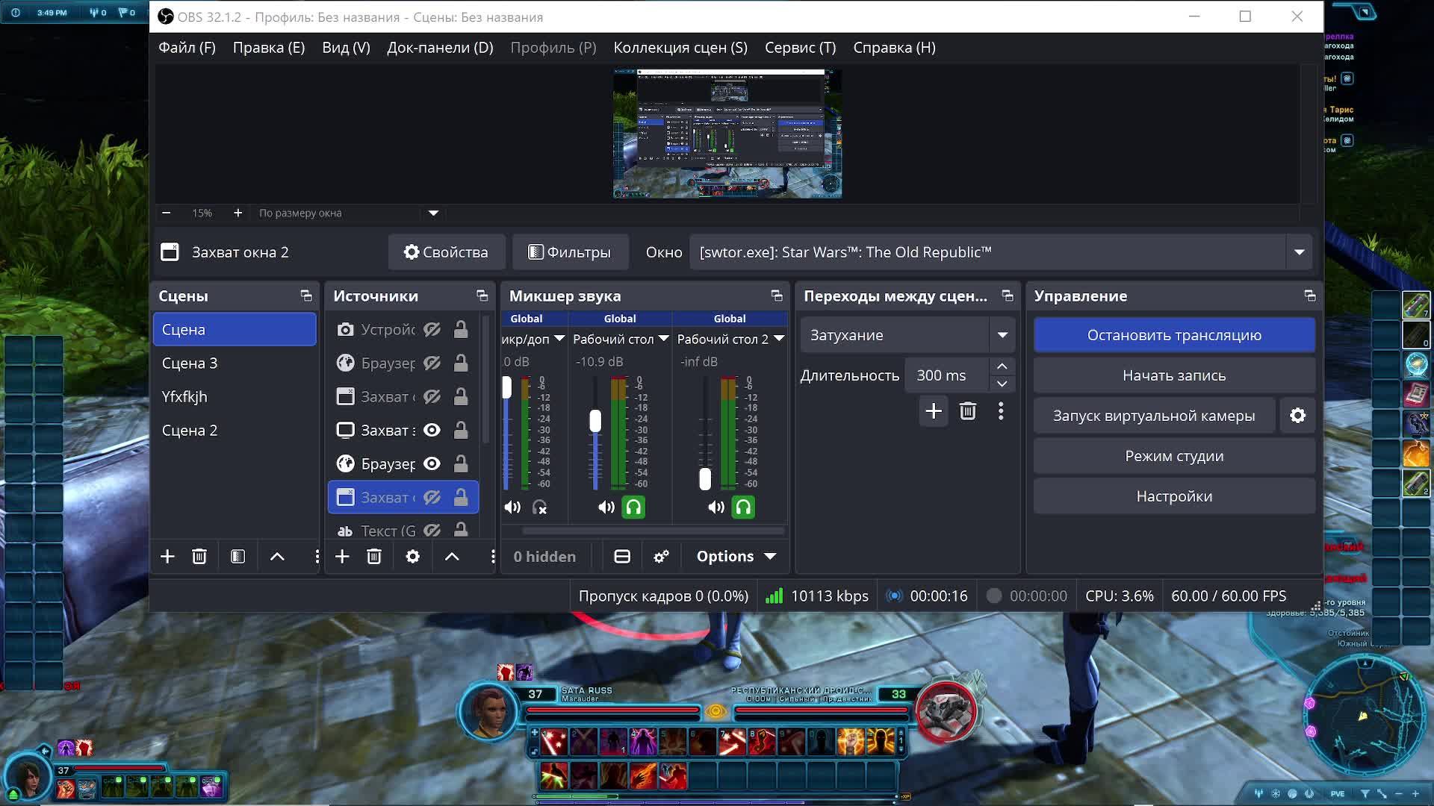Add a new scene transition

pyautogui.click(x=934, y=411)
